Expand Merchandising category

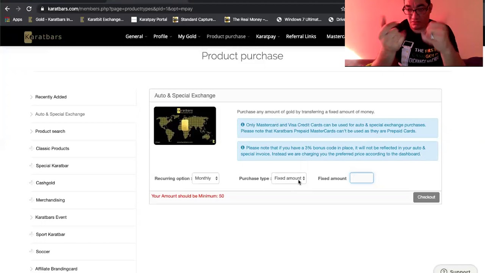point(50,200)
